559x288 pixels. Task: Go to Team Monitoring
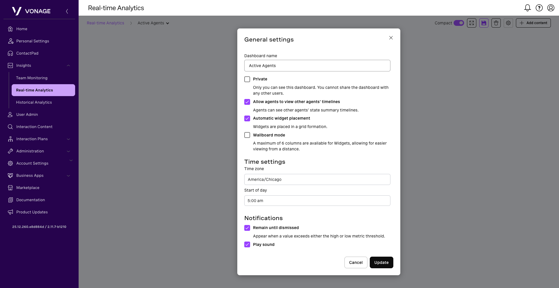[32, 78]
